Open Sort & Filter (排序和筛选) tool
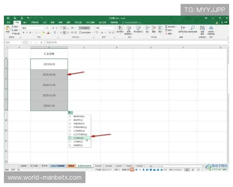Image resolution: width=233 pixels, height=187 pixels. pos(182,29)
